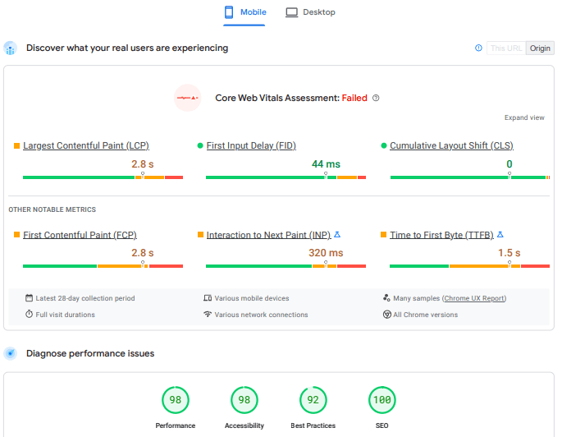Click the Various network connections text
The height and width of the screenshot is (437, 562).
pos(261,315)
